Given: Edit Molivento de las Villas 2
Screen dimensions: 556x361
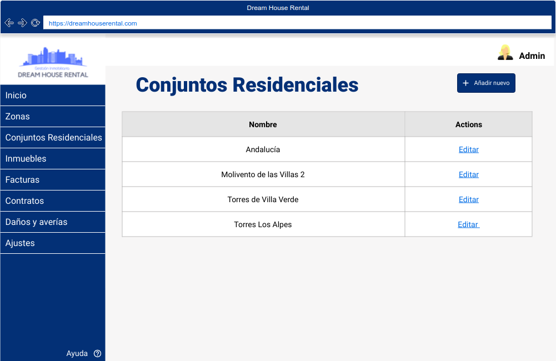Looking at the screenshot, I should pos(468,174).
